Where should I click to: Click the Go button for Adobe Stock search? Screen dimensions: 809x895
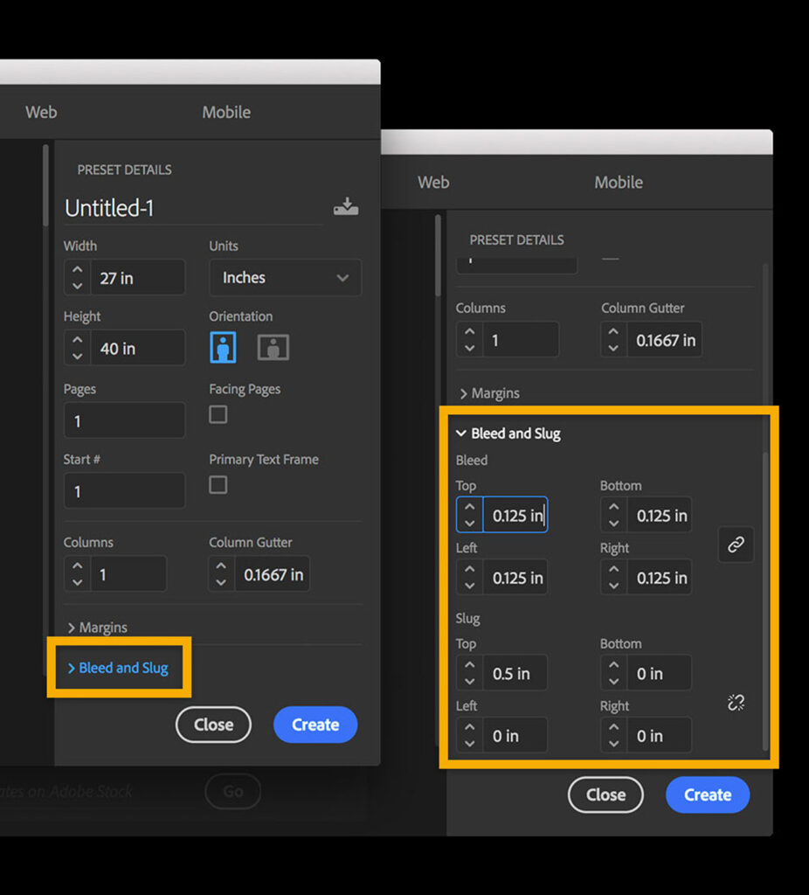(232, 791)
